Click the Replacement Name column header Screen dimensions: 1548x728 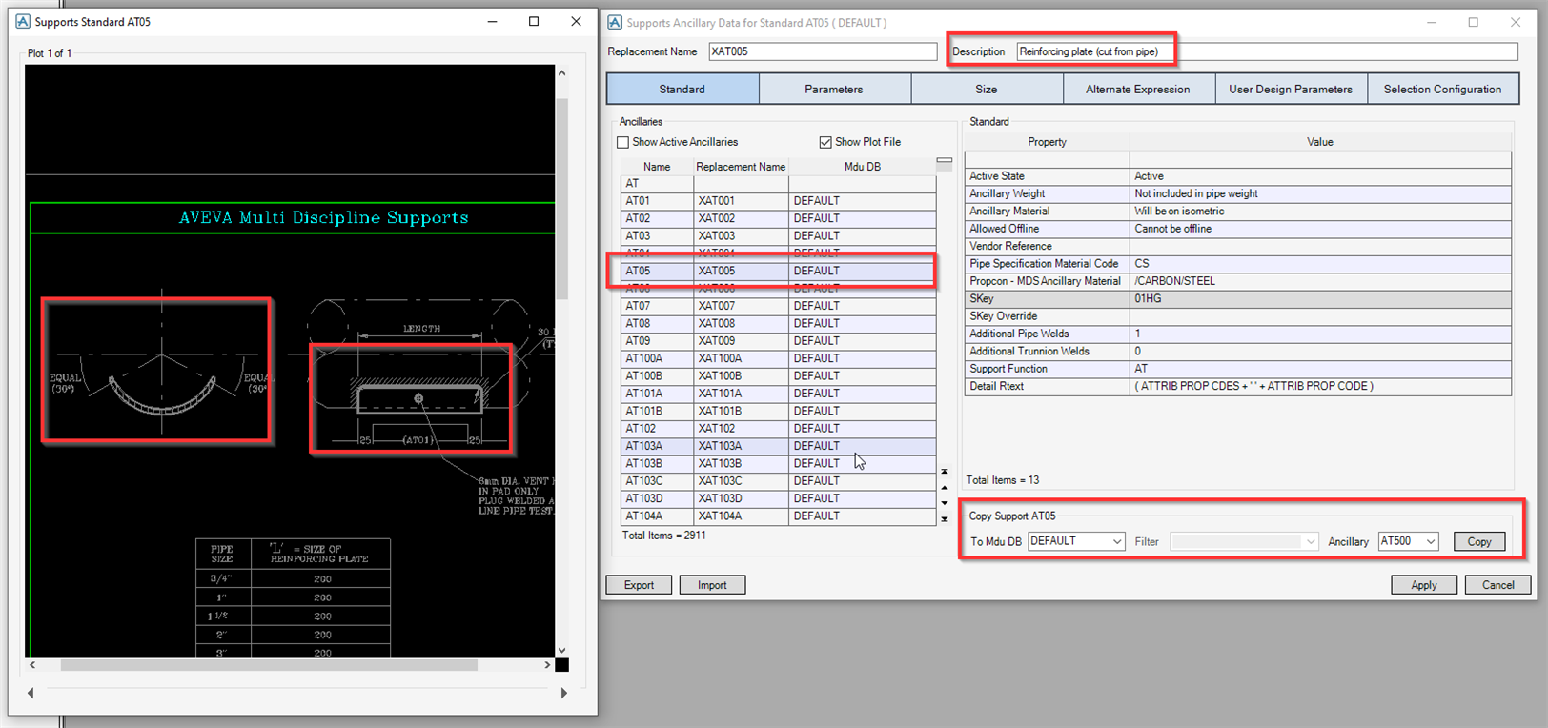pos(741,167)
